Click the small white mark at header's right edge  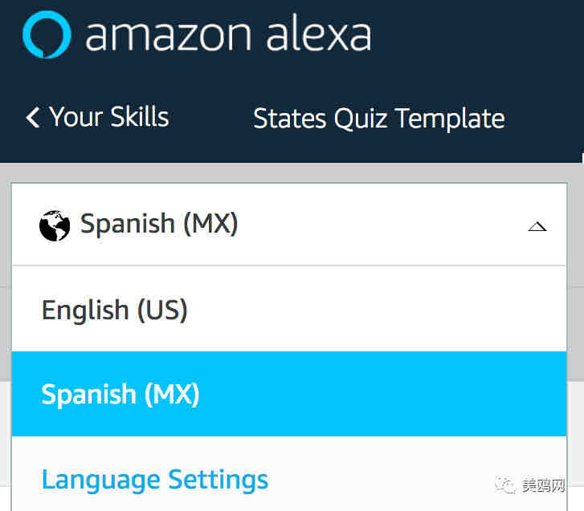582,157
